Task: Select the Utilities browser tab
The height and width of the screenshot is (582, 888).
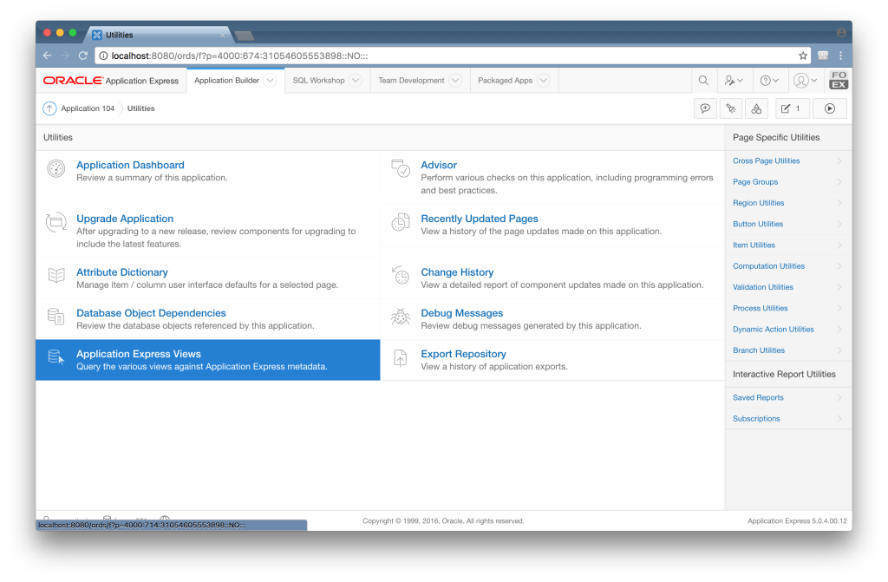Action: point(159,35)
